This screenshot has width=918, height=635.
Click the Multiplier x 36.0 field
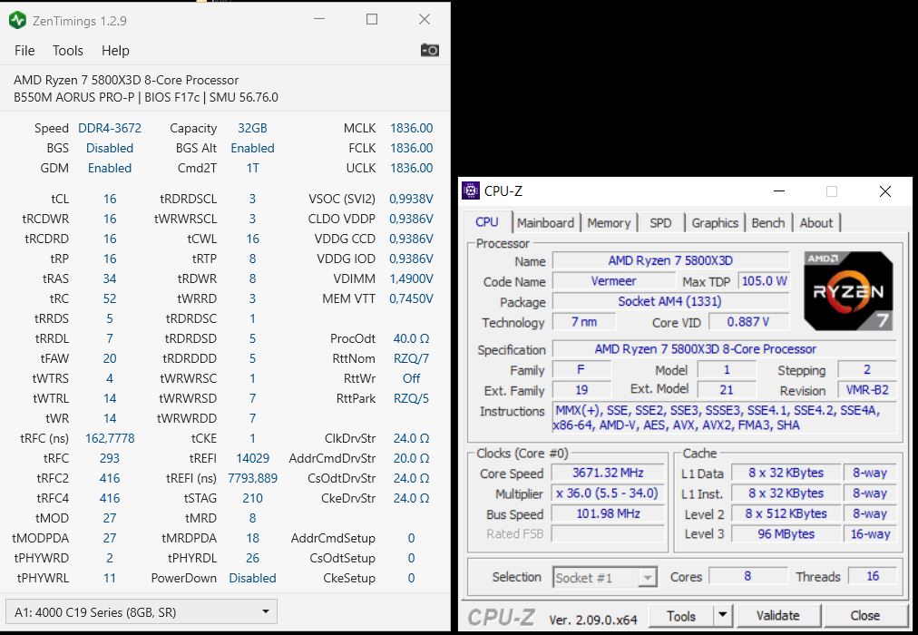click(608, 493)
